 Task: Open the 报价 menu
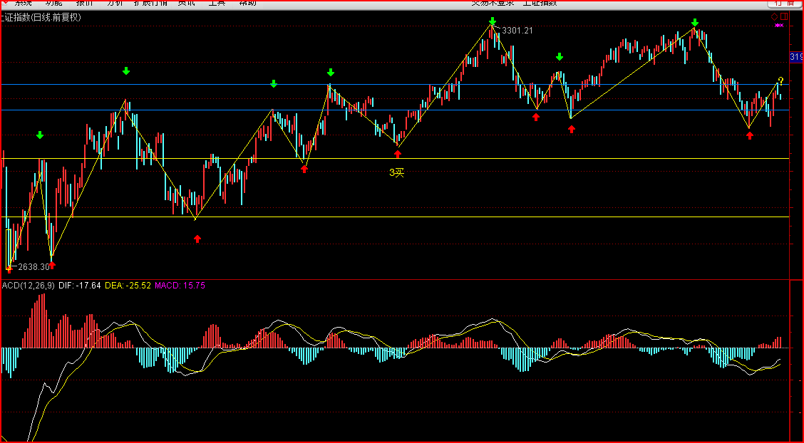click(84, 3)
